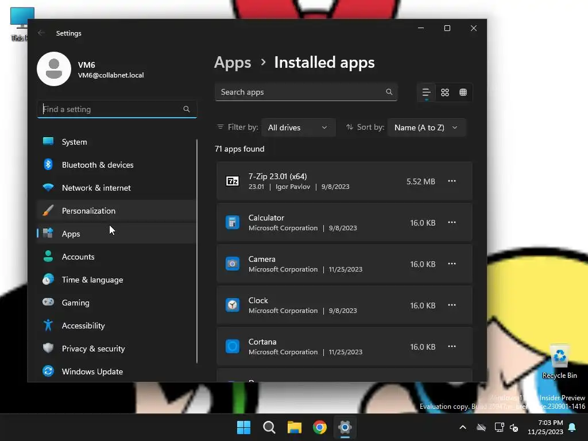The width and height of the screenshot is (588, 441).
Task: Open more options for 7-Zip 23.01
Action: point(452,181)
